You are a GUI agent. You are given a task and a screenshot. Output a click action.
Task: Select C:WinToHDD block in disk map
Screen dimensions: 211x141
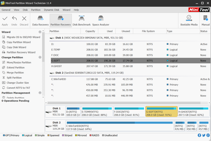(120, 126)
